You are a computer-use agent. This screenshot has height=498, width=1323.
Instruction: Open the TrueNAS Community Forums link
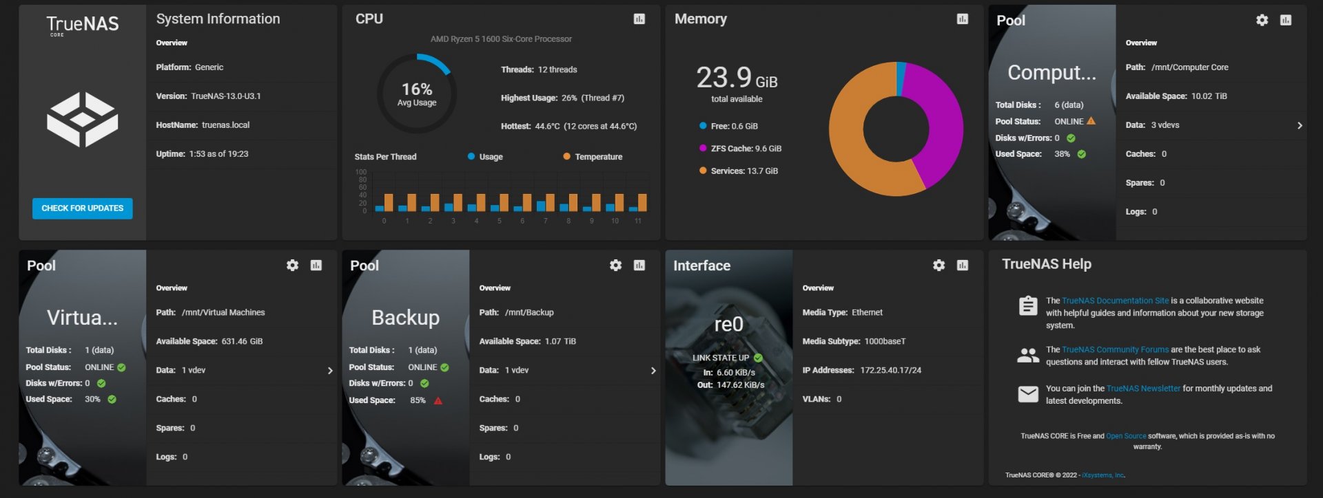1114,349
